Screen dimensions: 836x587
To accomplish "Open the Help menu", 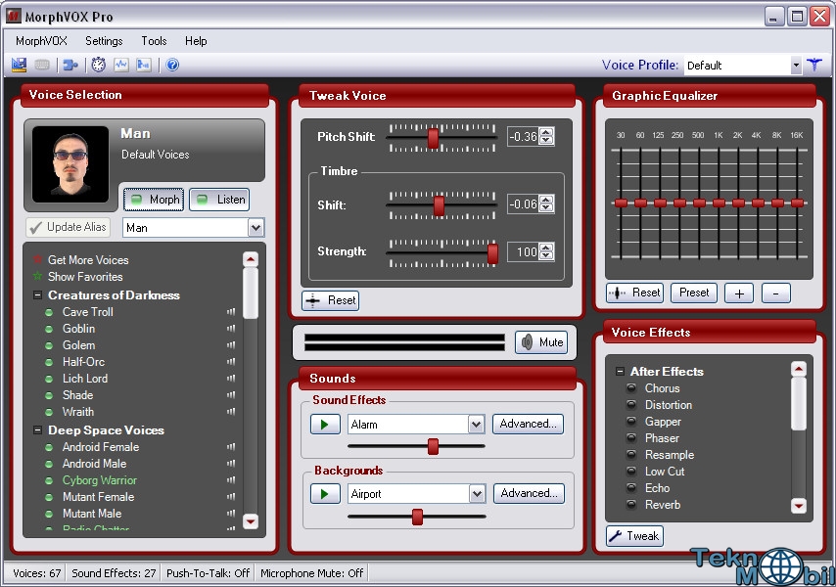I will coord(196,41).
